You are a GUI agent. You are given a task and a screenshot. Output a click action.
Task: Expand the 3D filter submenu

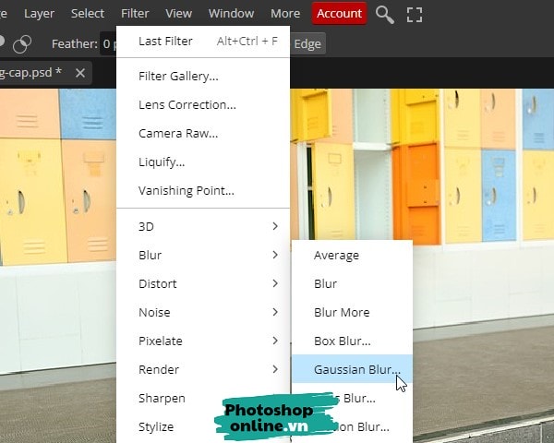point(203,226)
